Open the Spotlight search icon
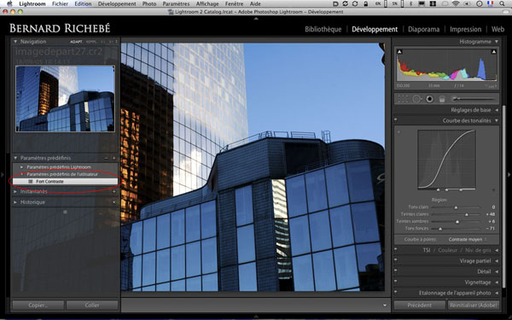512x320 pixels. (503, 3)
